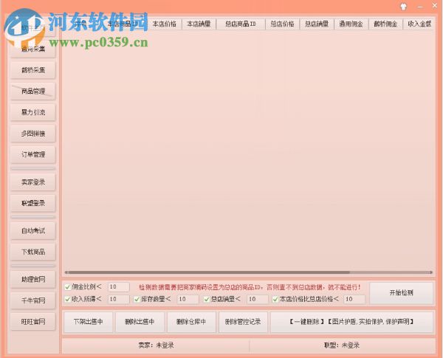
Task: Click the 一键删除 图片护盾 button
Action: tap(351, 322)
